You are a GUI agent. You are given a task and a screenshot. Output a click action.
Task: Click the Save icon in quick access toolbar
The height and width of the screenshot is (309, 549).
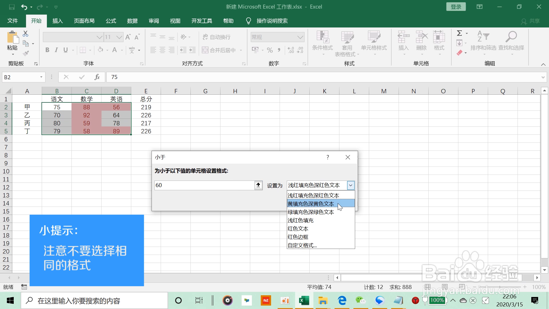[12, 7]
